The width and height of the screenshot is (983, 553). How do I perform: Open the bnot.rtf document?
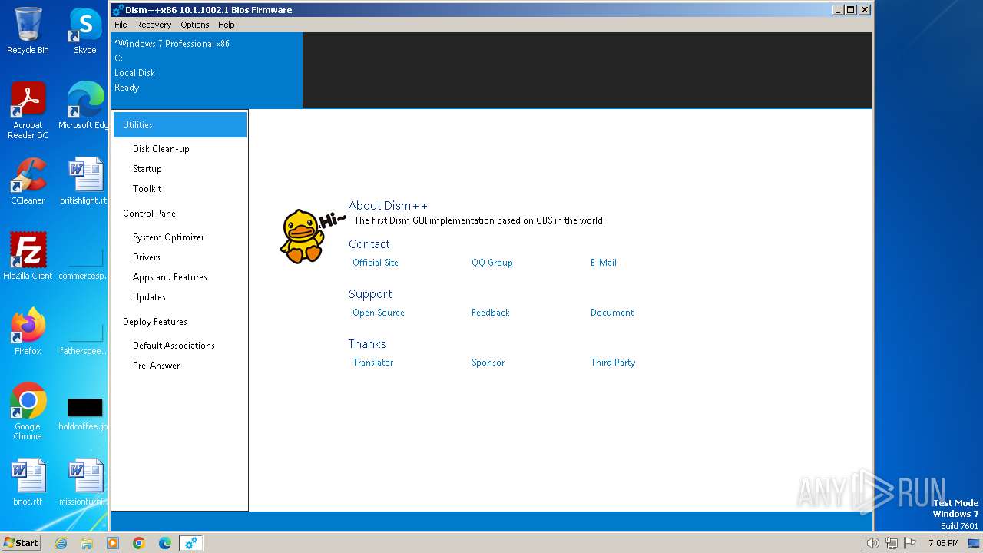pos(28,482)
